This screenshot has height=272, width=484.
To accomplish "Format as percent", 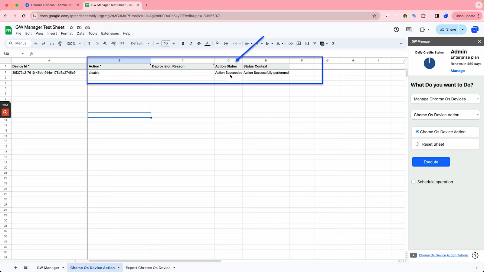I will coord(97,44).
